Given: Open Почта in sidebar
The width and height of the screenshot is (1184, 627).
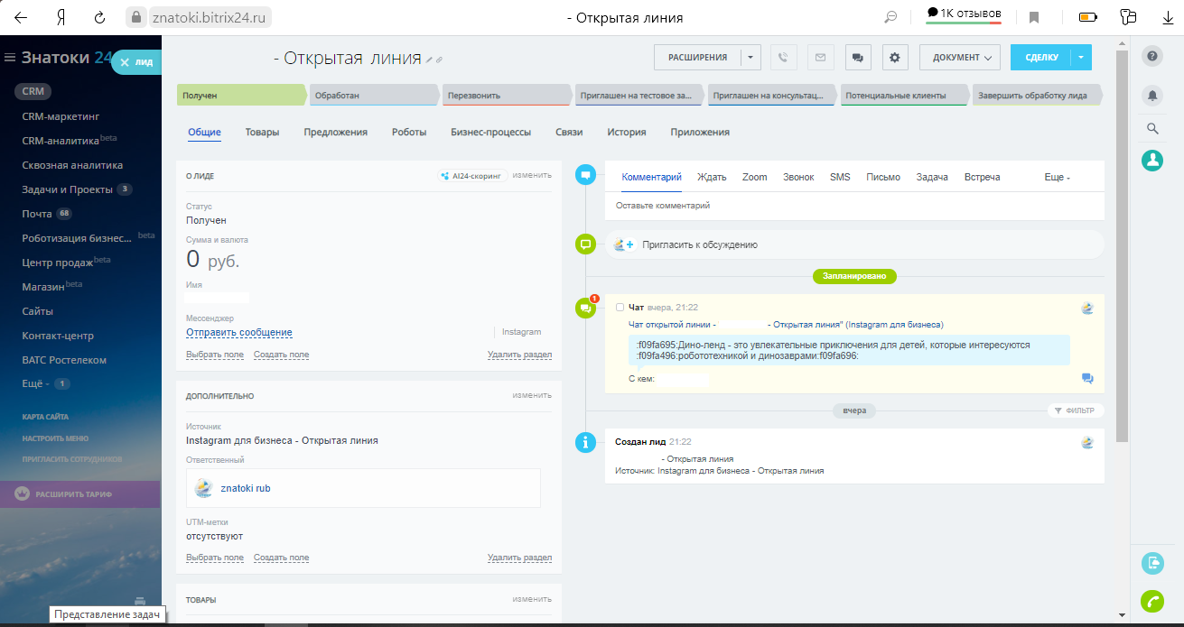Looking at the screenshot, I should pyautogui.click(x=37, y=214).
